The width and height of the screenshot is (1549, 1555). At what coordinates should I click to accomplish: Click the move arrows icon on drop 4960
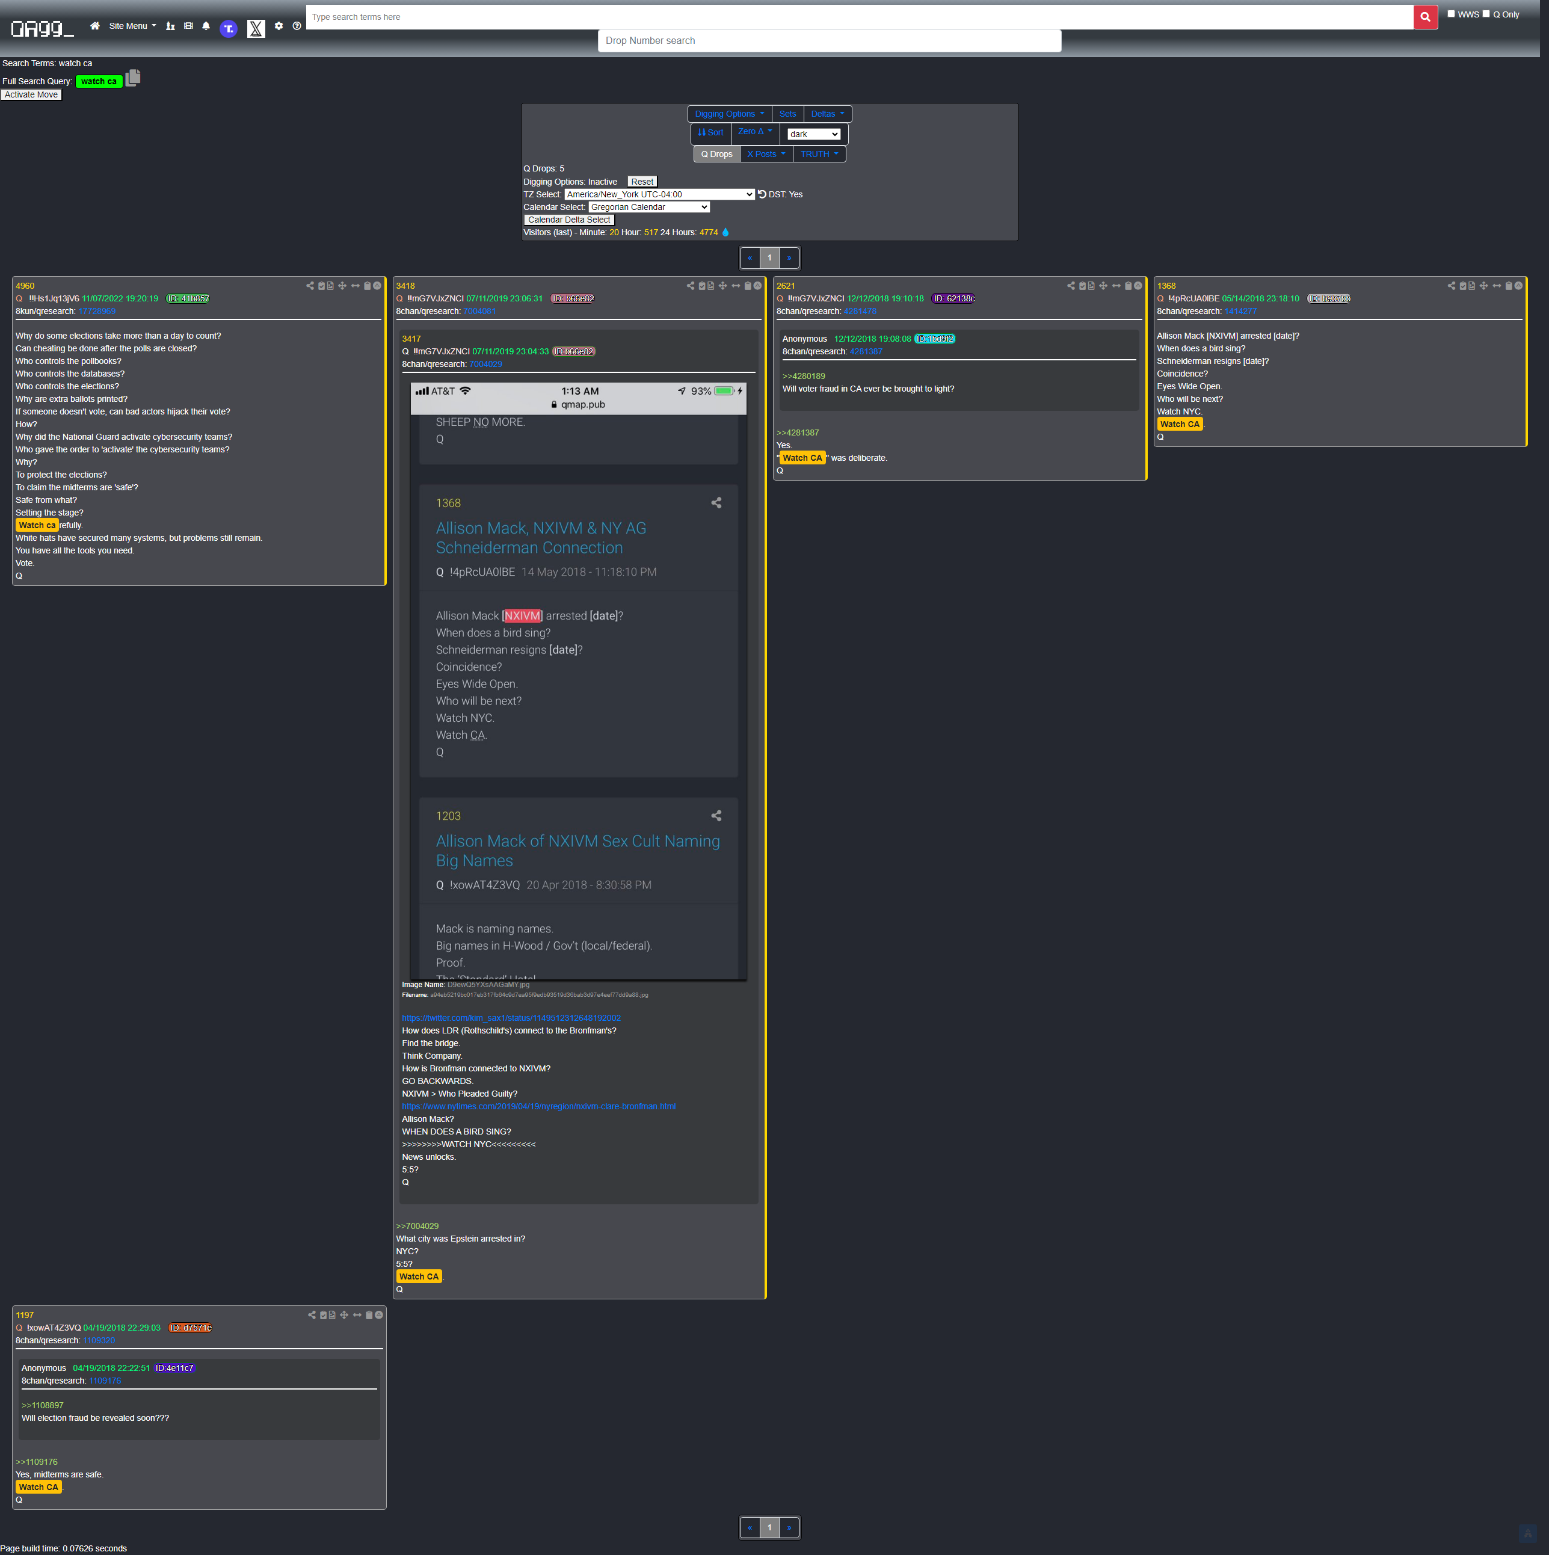pos(342,286)
